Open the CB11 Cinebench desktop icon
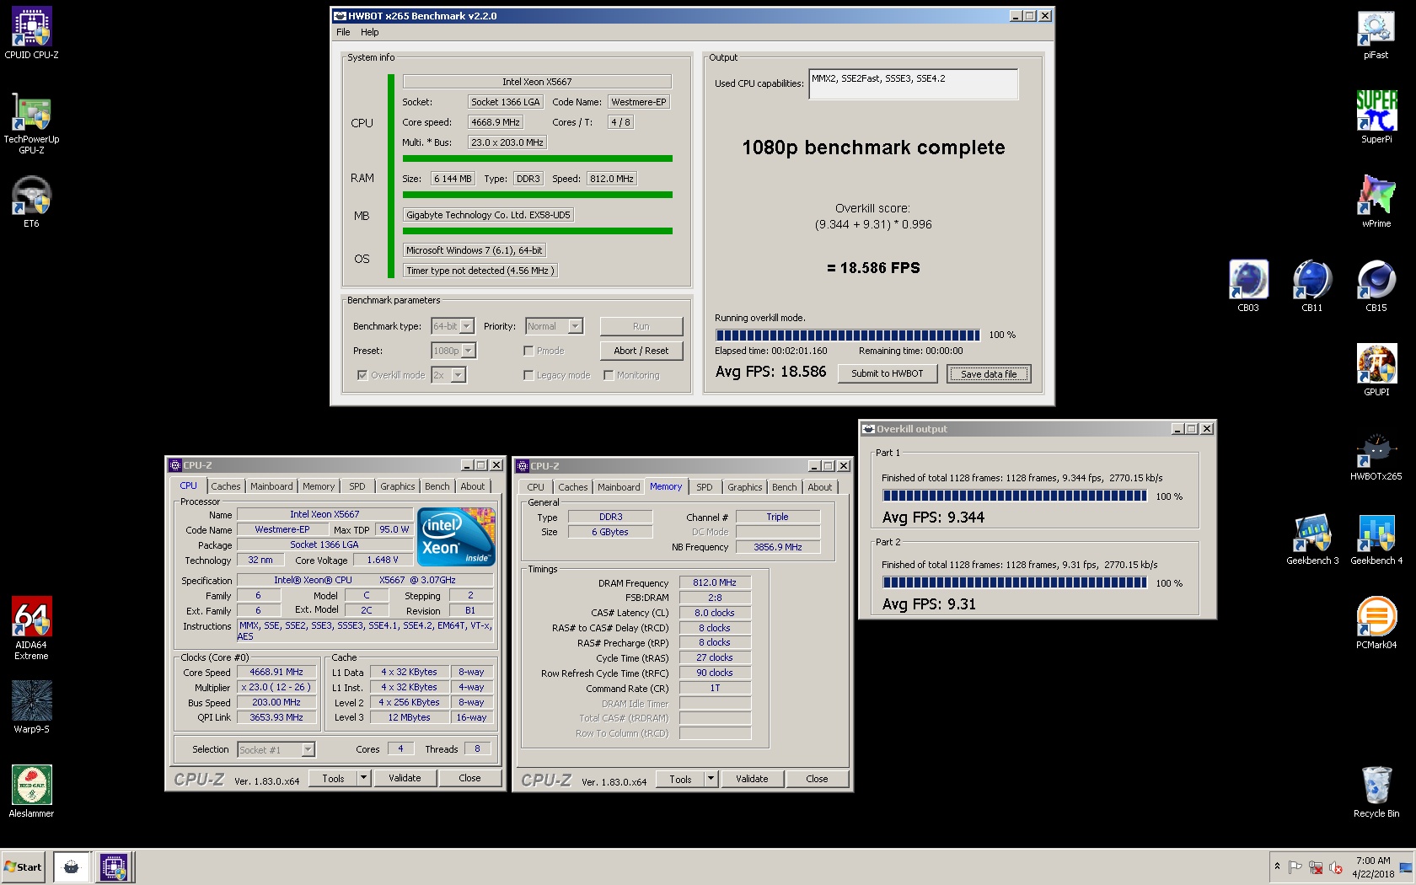This screenshot has width=1416, height=885. 1312,287
